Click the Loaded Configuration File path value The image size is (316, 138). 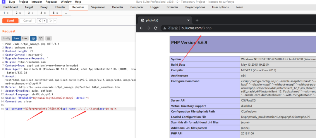[276, 117]
